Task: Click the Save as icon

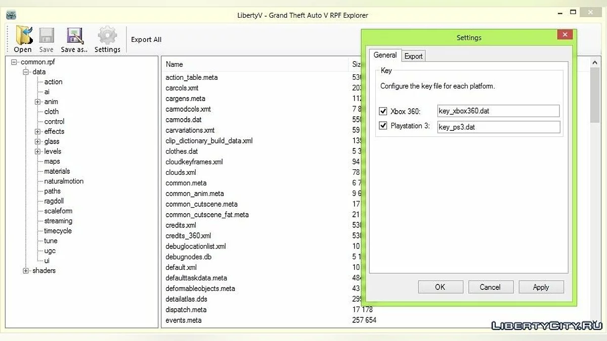Action: pos(74,36)
